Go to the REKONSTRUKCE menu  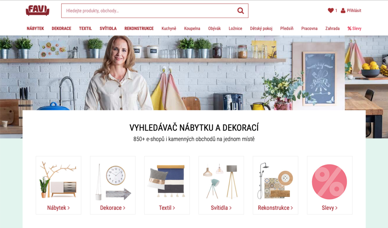click(x=139, y=28)
